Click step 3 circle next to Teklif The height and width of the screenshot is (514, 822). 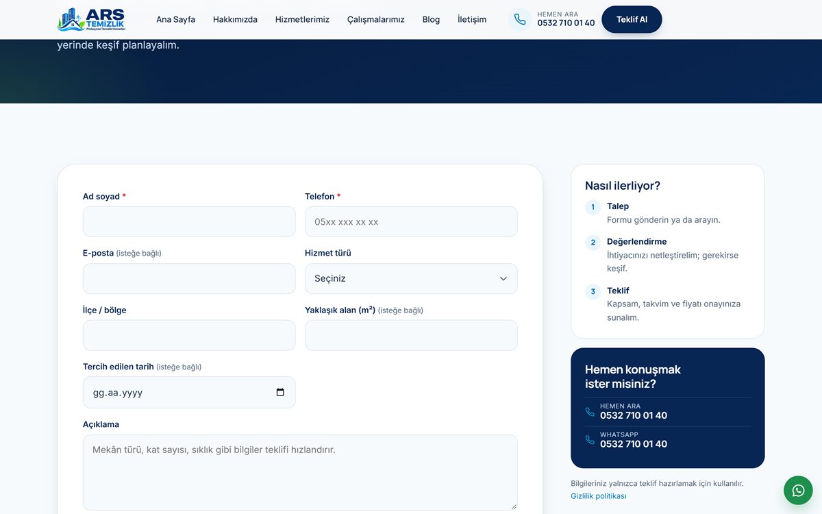point(593,291)
